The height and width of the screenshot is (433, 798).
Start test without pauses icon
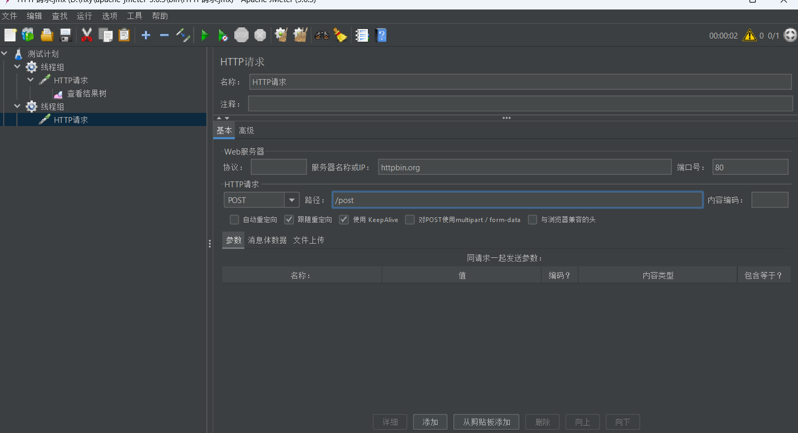223,35
